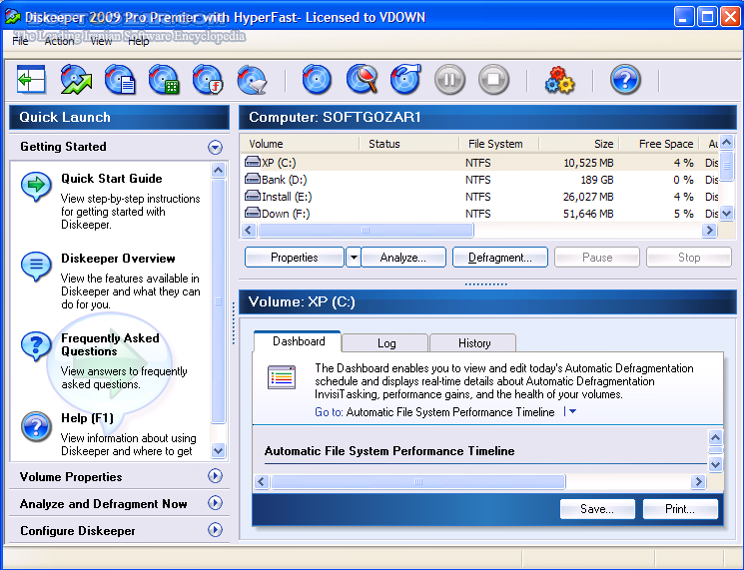Viewport: 744px width, 570px height.
Task: Open the File menu
Action: (x=20, y=41)
